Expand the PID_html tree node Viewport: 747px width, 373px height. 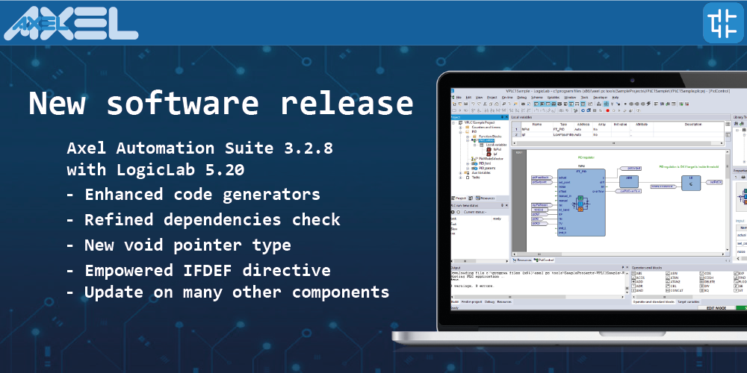coord(468,163)
